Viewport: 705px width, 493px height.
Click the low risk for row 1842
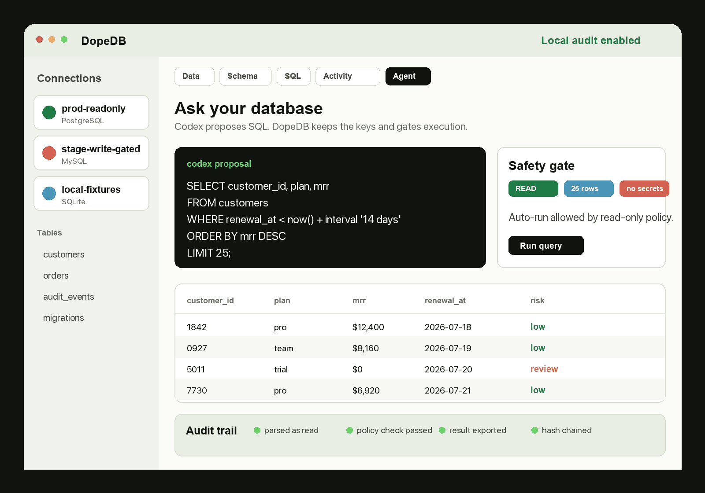click(538, 327)
